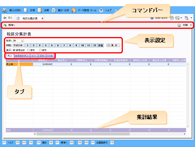Click the horizontal scrollbar right arrow

click(184, 134)
